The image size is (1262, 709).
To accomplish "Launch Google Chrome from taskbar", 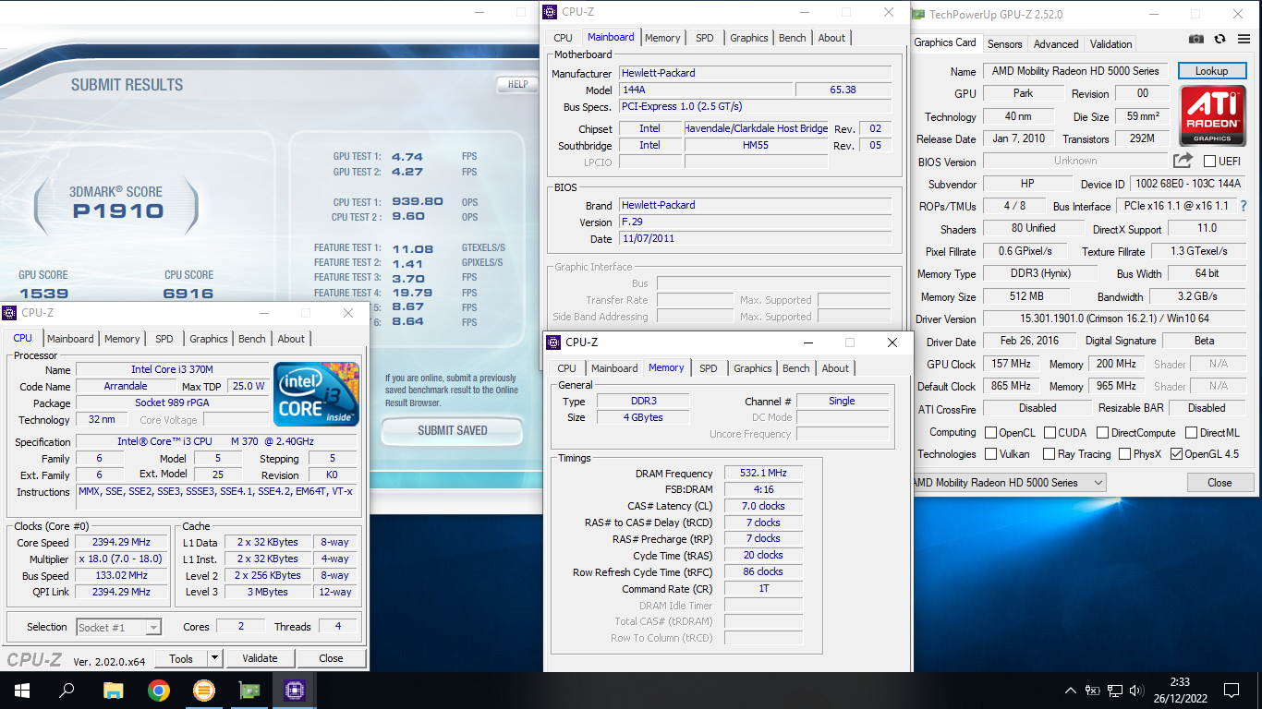I will coord(158,690).
